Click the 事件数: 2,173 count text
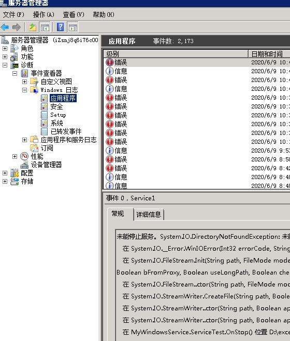The height and width of the screenshot is (341, 290). 173,41
